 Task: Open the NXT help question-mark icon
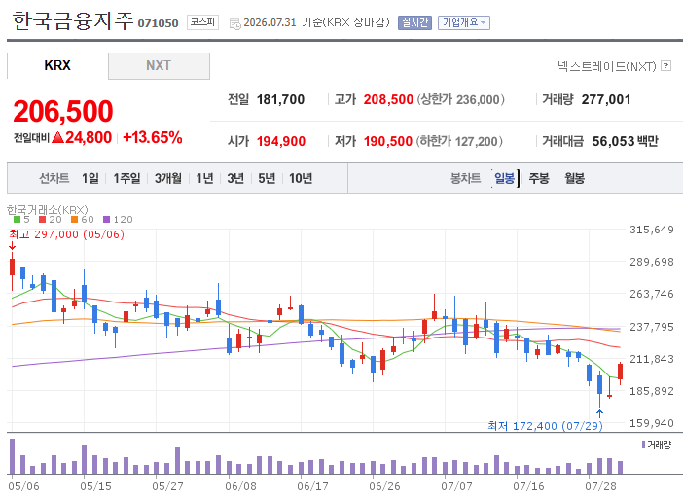(x=665, y=66)
